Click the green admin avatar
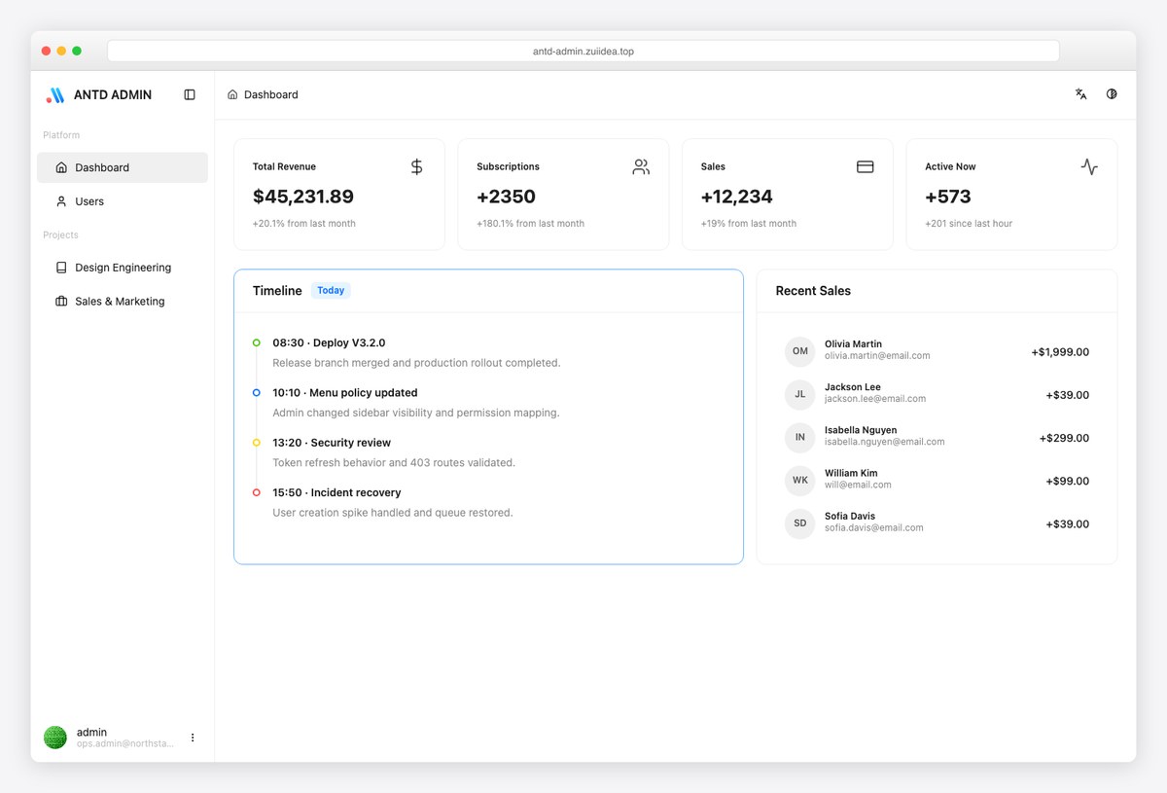This screenshot has width=1167, height=793. pos(55,738)
